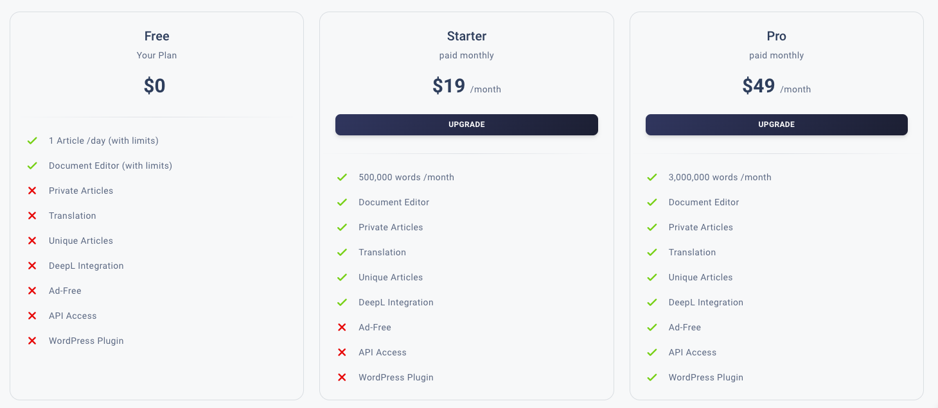The height and width of the screenshot is (408, 938).
Task: Click green check beside Pro WordPress Plugin
Action: point(652,377)
